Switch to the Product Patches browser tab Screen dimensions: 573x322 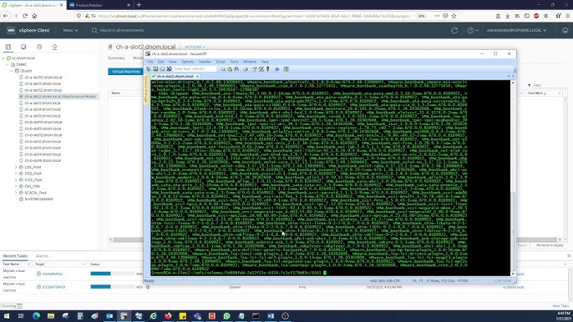[99, 5]
